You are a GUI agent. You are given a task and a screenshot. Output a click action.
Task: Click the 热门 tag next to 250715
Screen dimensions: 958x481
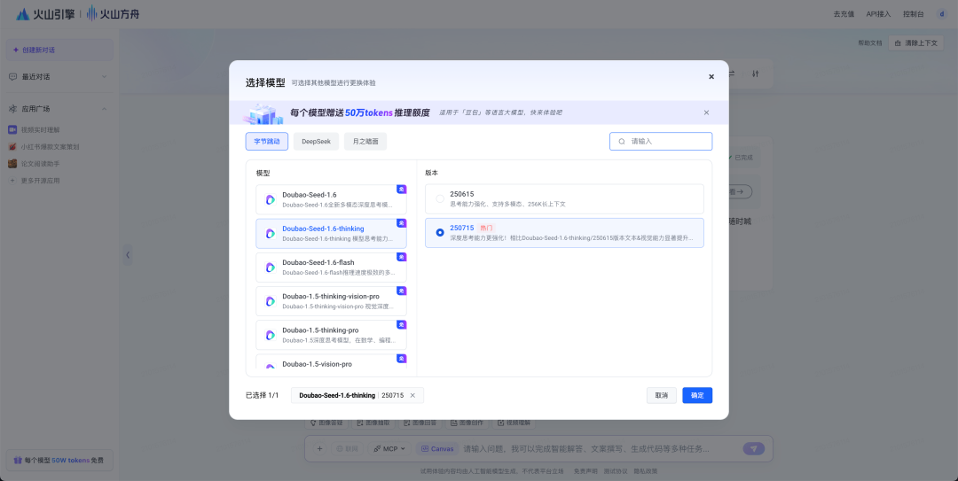coord(486,229)
